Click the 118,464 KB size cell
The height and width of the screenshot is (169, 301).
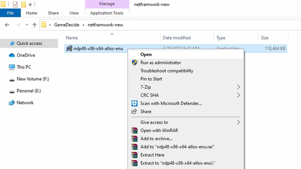pos(275,49)
